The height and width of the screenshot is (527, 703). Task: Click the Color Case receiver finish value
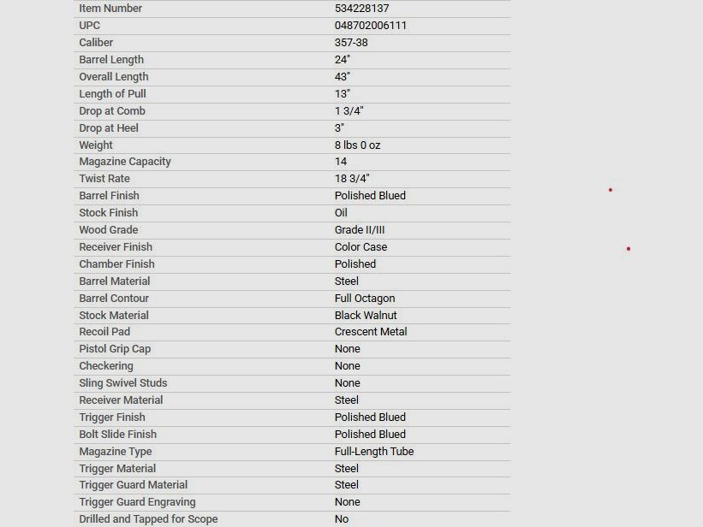(360, 247)
